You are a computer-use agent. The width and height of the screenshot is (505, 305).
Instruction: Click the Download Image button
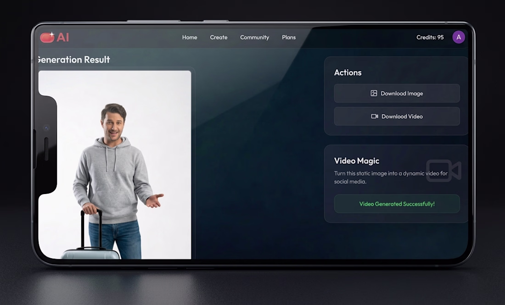click(397, 93)
